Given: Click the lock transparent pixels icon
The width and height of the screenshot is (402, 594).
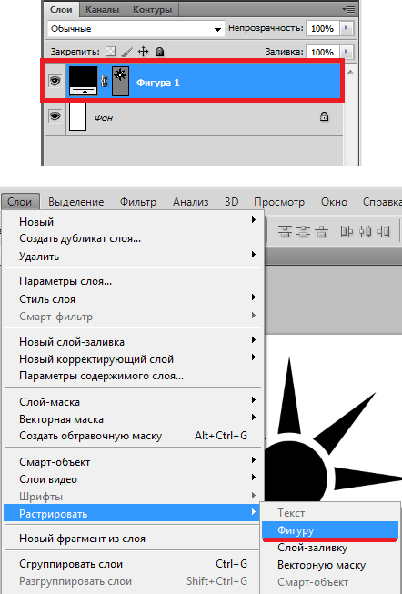Looking at the screenshot, I should [x=110, y=52].
